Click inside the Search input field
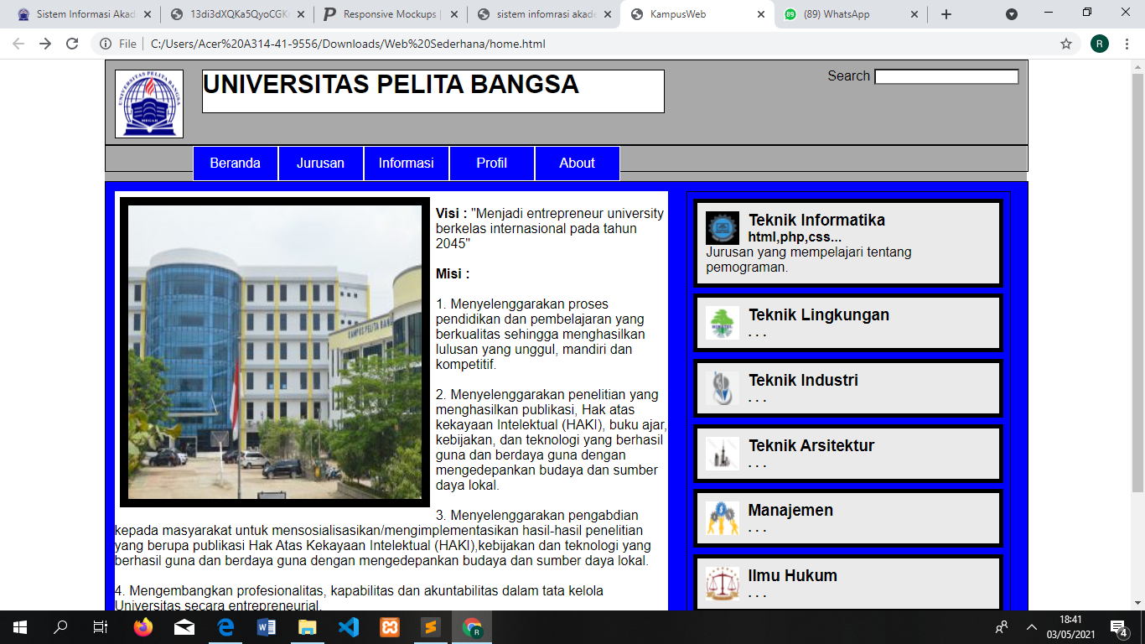The height and width of the screenshot is (644, 1145). (x=946, y=75)
